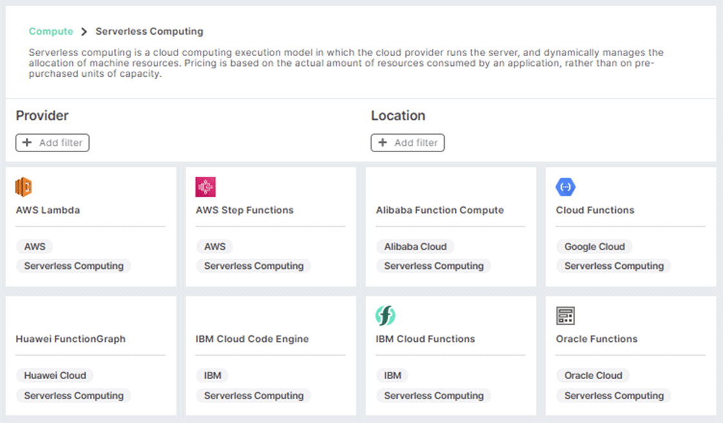This screenshot has width=723, height=423.
Task: Click the Location section heading
Action: (398, 115)
